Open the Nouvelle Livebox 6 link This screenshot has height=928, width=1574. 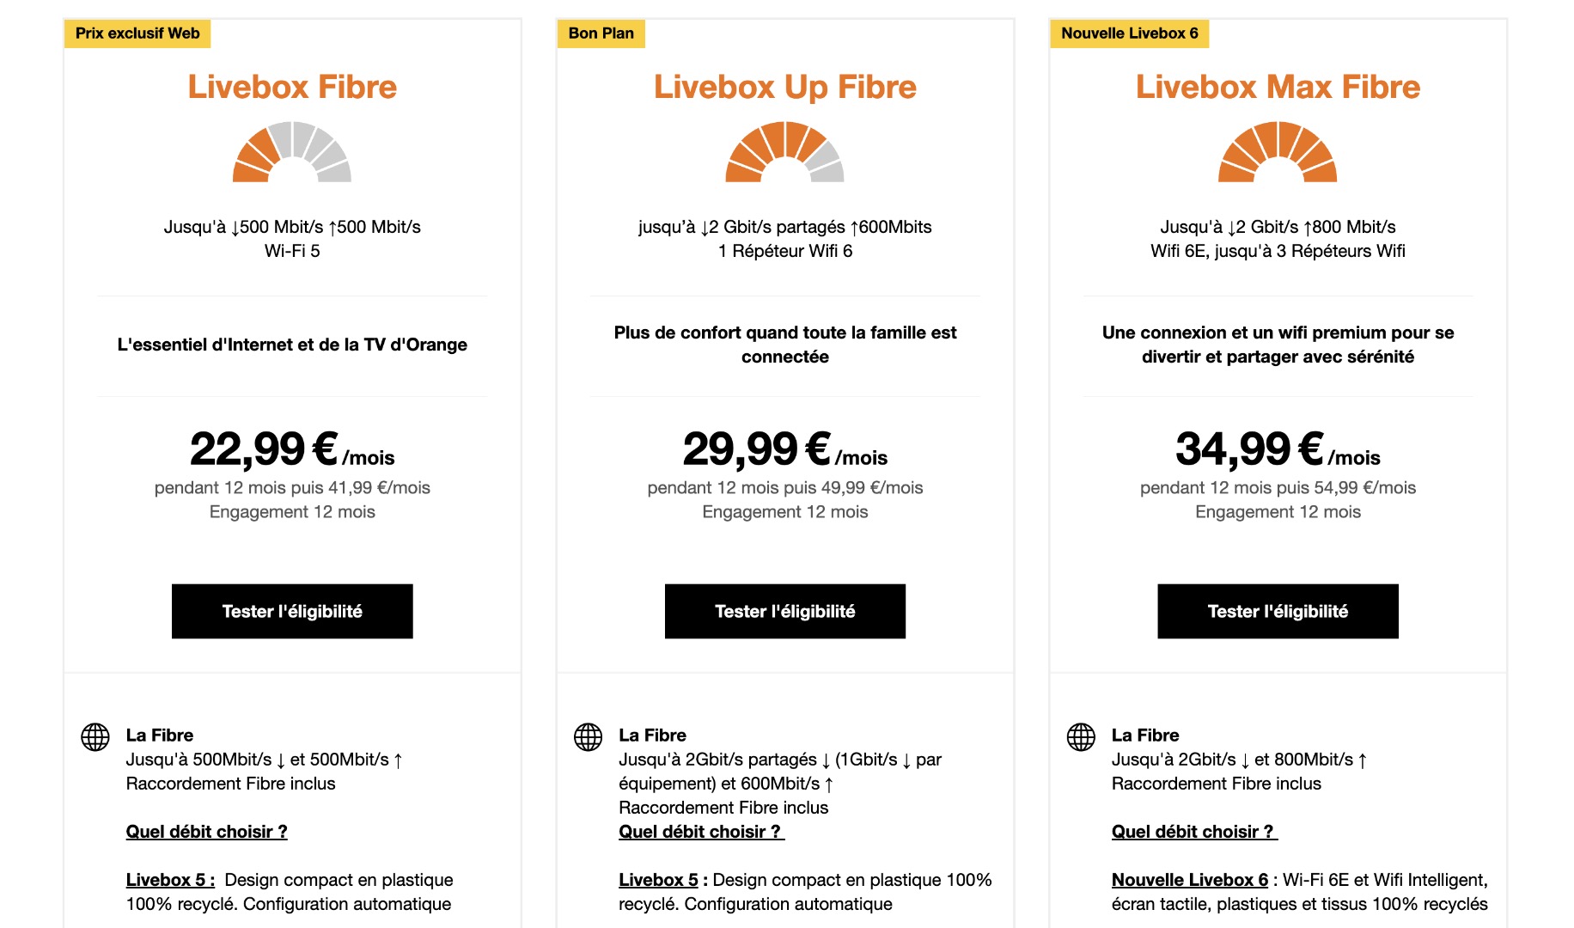1190,880
